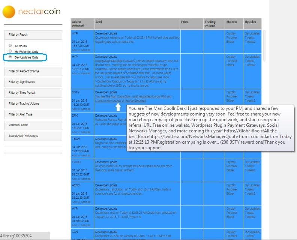Open Cryptsy market for FOOD
The image size is (297, 240).
(x=231, y=162)
